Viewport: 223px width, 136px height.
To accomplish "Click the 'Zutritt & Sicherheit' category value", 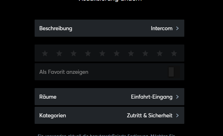I will 149,115.
